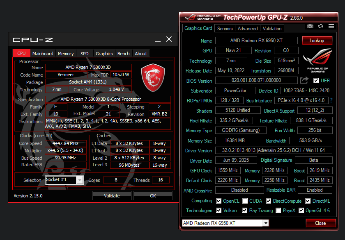Open the SPD tab
The image size is (345, 240).
[x=85, y=54]
